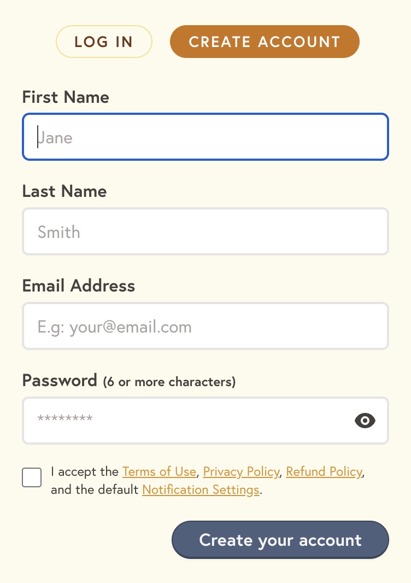The width and height of the screenshot is (411, 583).
Task: Click the Last Name label text
Action: (64, 191)
